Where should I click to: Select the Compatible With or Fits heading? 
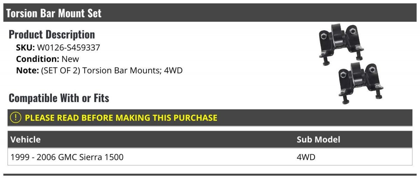tap(59, 98)
